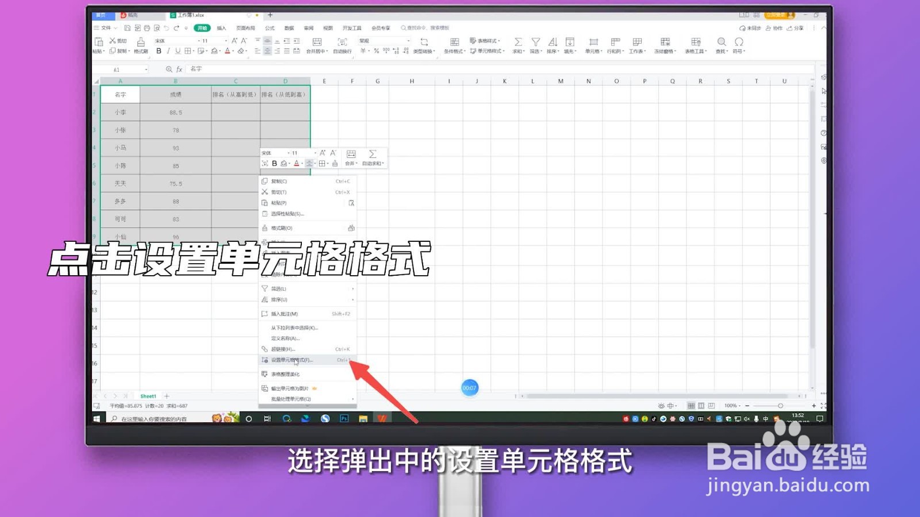Screen dimensions: 920x517
Task: Open the font size dropdown in the ribbon
Action: tap(226, 41)
